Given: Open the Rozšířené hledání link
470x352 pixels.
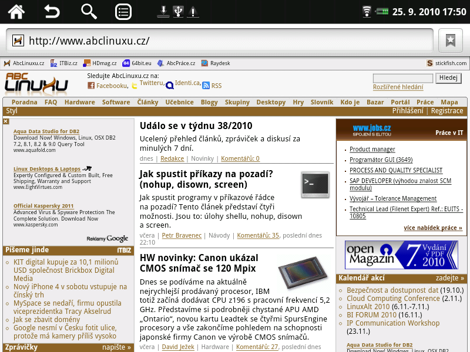Looking at the screenshot, I should coord(398,87).
